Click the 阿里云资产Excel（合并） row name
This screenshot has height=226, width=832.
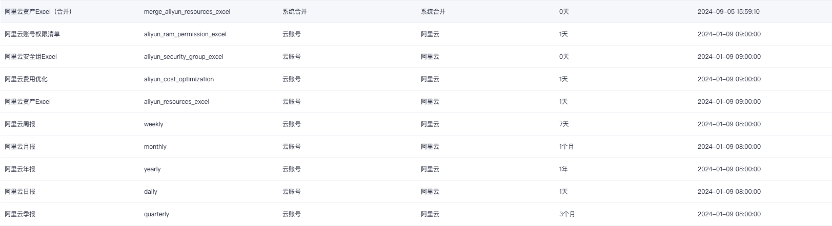38,12
